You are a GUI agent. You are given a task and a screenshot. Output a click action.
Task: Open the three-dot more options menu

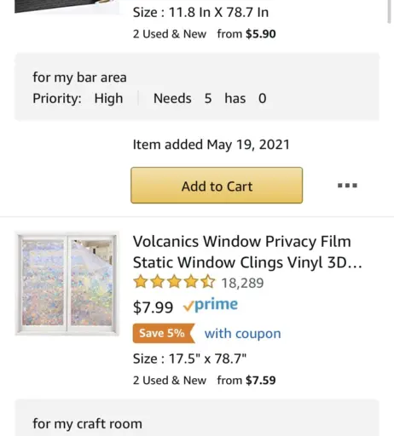(x=347, y=186)
